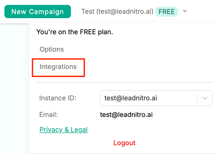Click the email inside the header account name

coord(125,12)
